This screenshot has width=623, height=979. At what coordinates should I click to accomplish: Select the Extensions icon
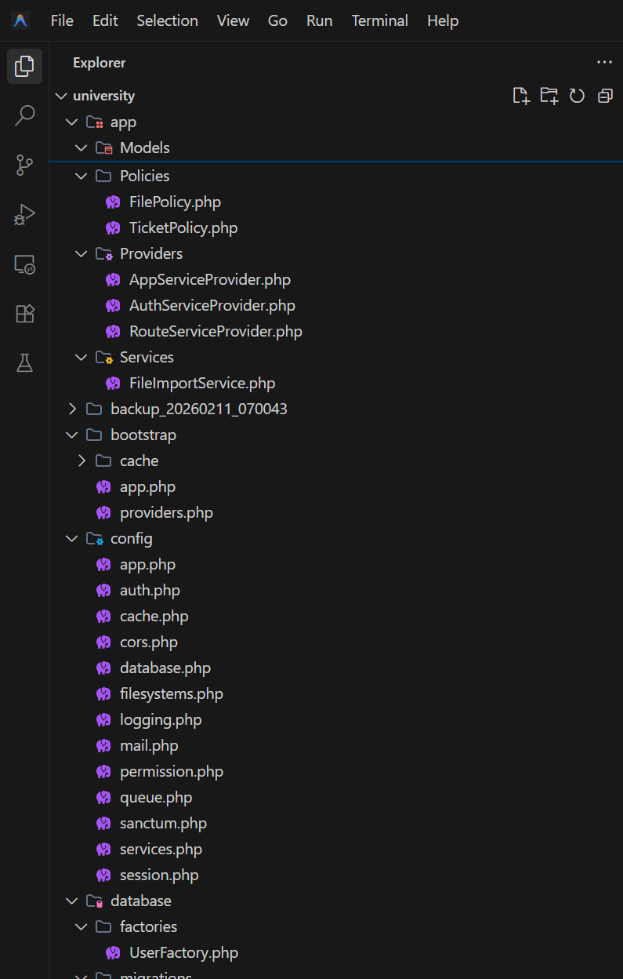click(x=24, y=313)
